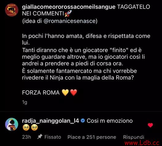The height and width of the screenshot is (146, 162).
Task: Click the pin icon next to Fissato
Action: tap(40, 137)
